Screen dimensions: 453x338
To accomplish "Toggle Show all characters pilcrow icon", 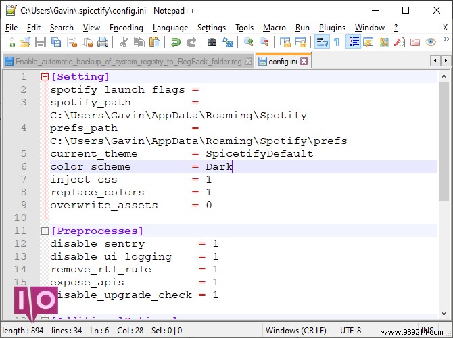I will (337, 42).
